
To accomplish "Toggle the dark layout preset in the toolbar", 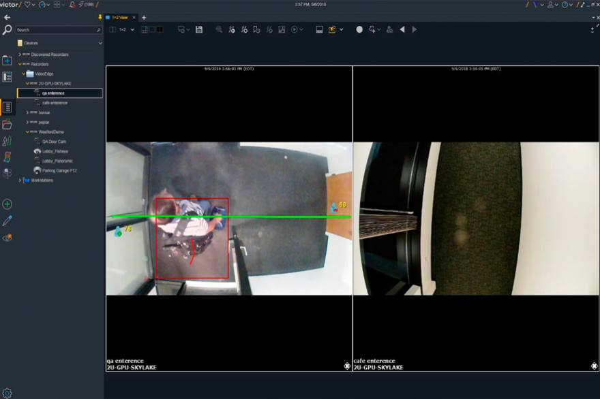I will pyautogui.click(x=159, y=30).
